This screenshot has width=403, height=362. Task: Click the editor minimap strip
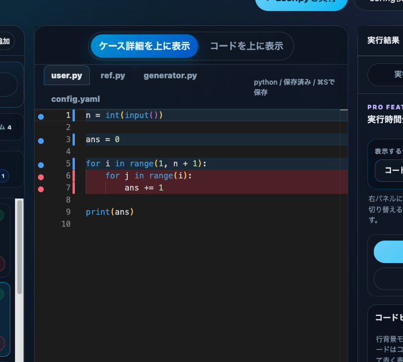[344, 235]
